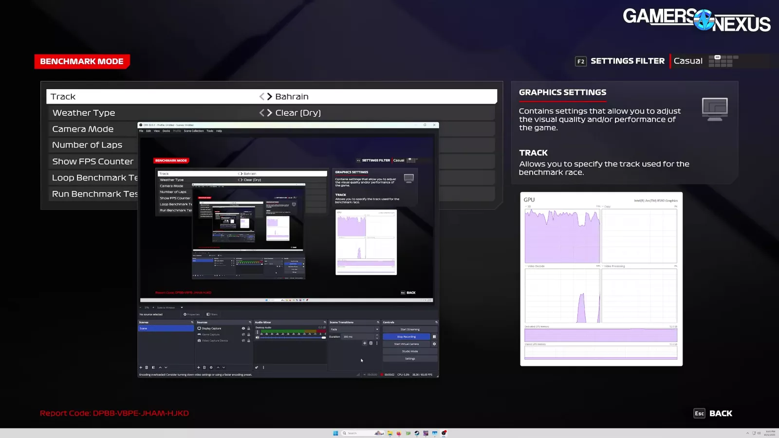Add a new scene transition
Viewport: 779px width, 438px height.
click(x=365, y=343)
